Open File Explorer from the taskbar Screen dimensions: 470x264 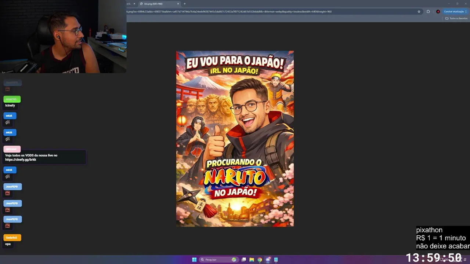coord(252,260)
